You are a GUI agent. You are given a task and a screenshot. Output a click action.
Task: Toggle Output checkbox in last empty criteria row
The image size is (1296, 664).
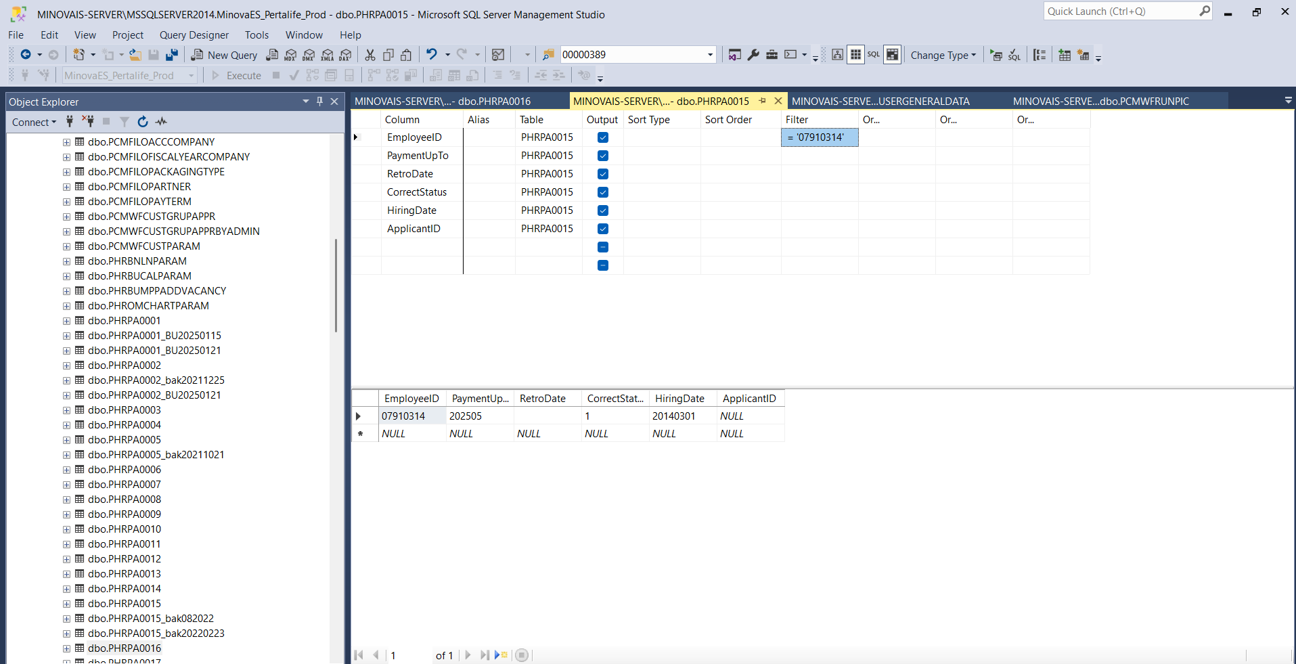click(603, 265)
